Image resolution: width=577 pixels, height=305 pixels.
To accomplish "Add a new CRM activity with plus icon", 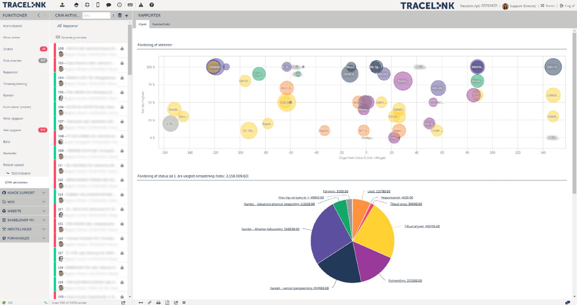I will pos(127,15).
